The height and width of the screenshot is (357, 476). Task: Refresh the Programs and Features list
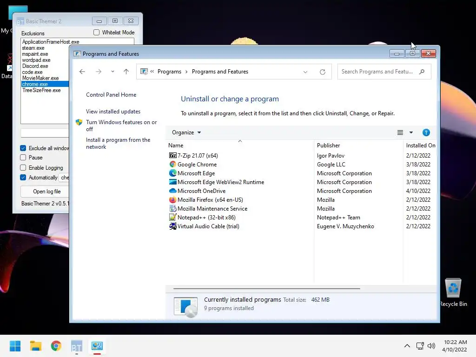[323, 72]
